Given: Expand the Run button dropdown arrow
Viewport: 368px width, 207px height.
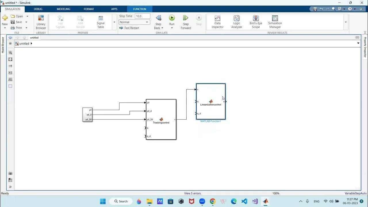Looking at the screenshot, I should coord(172,28).
